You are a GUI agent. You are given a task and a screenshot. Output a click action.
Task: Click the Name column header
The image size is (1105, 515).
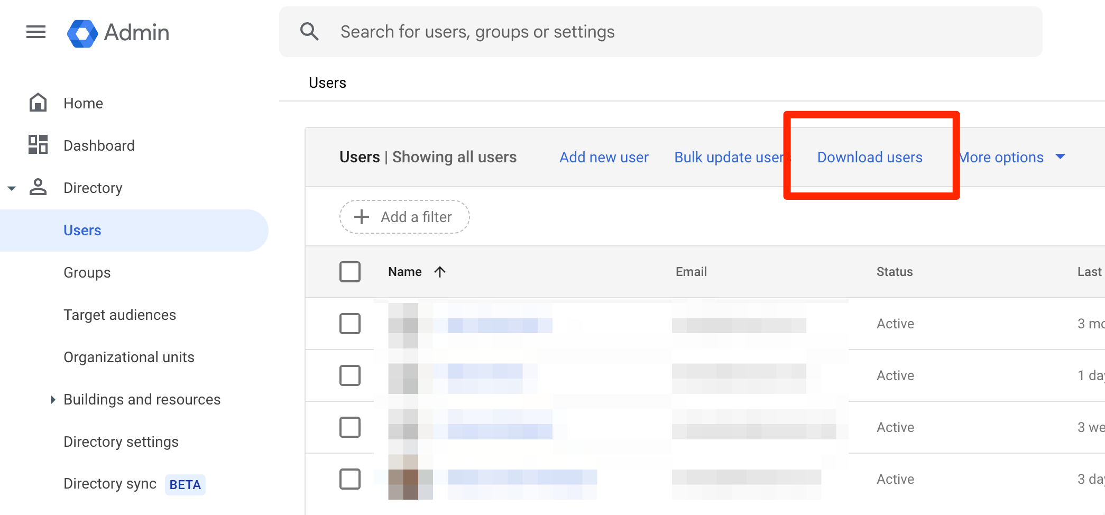click(x=405, y=272)
